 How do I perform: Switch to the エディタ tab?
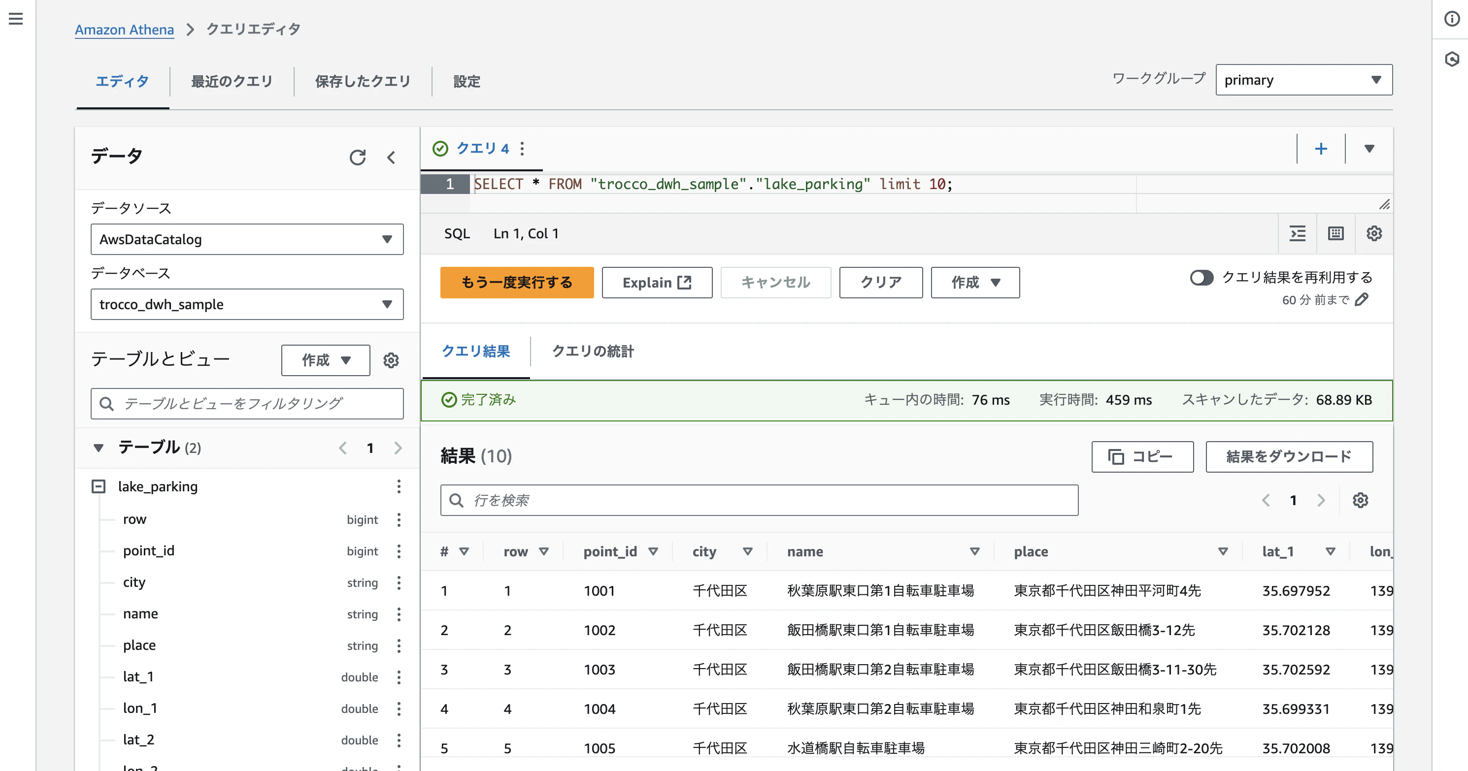[x=122, y=81]
